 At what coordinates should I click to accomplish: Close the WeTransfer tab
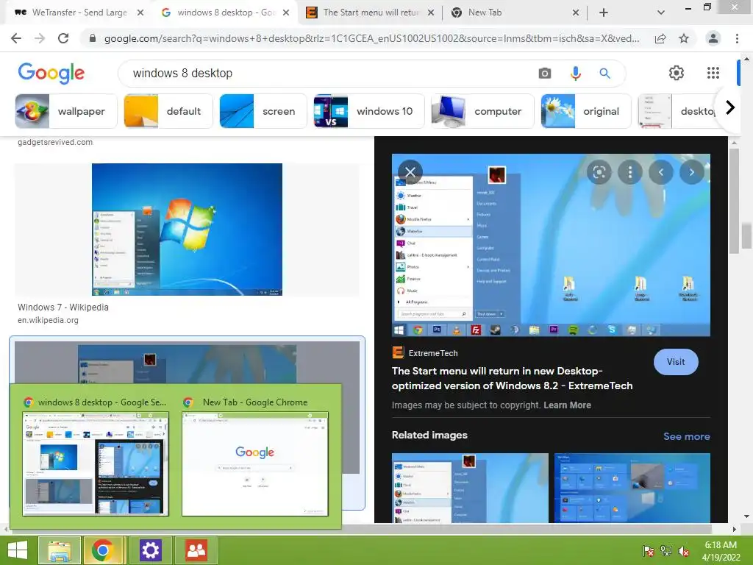pyautogui.click(x=140, y=13)
